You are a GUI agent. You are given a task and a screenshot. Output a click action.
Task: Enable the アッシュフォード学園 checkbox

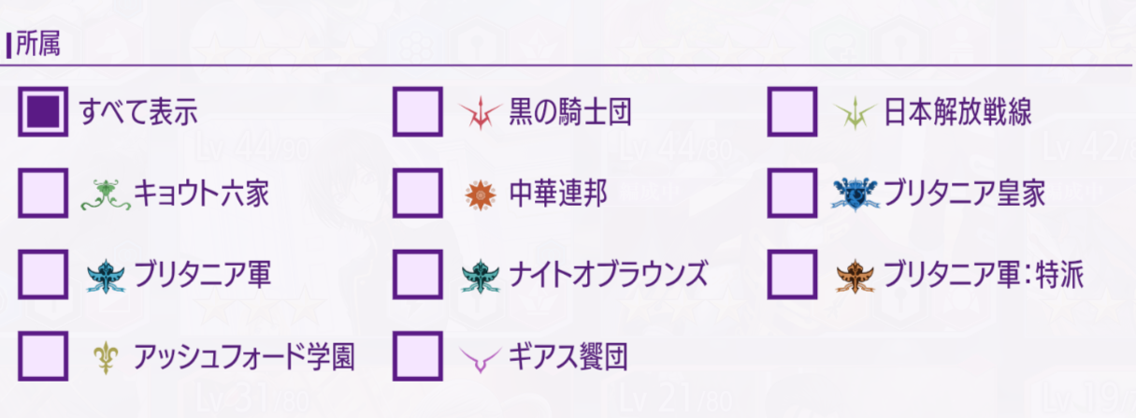[42, 354]
